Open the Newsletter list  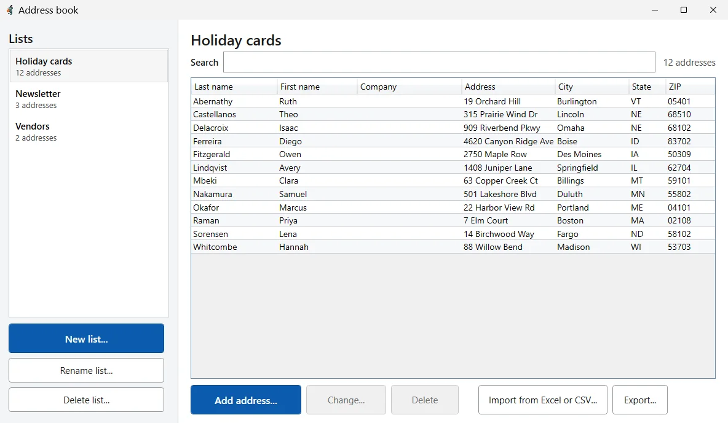89,99
